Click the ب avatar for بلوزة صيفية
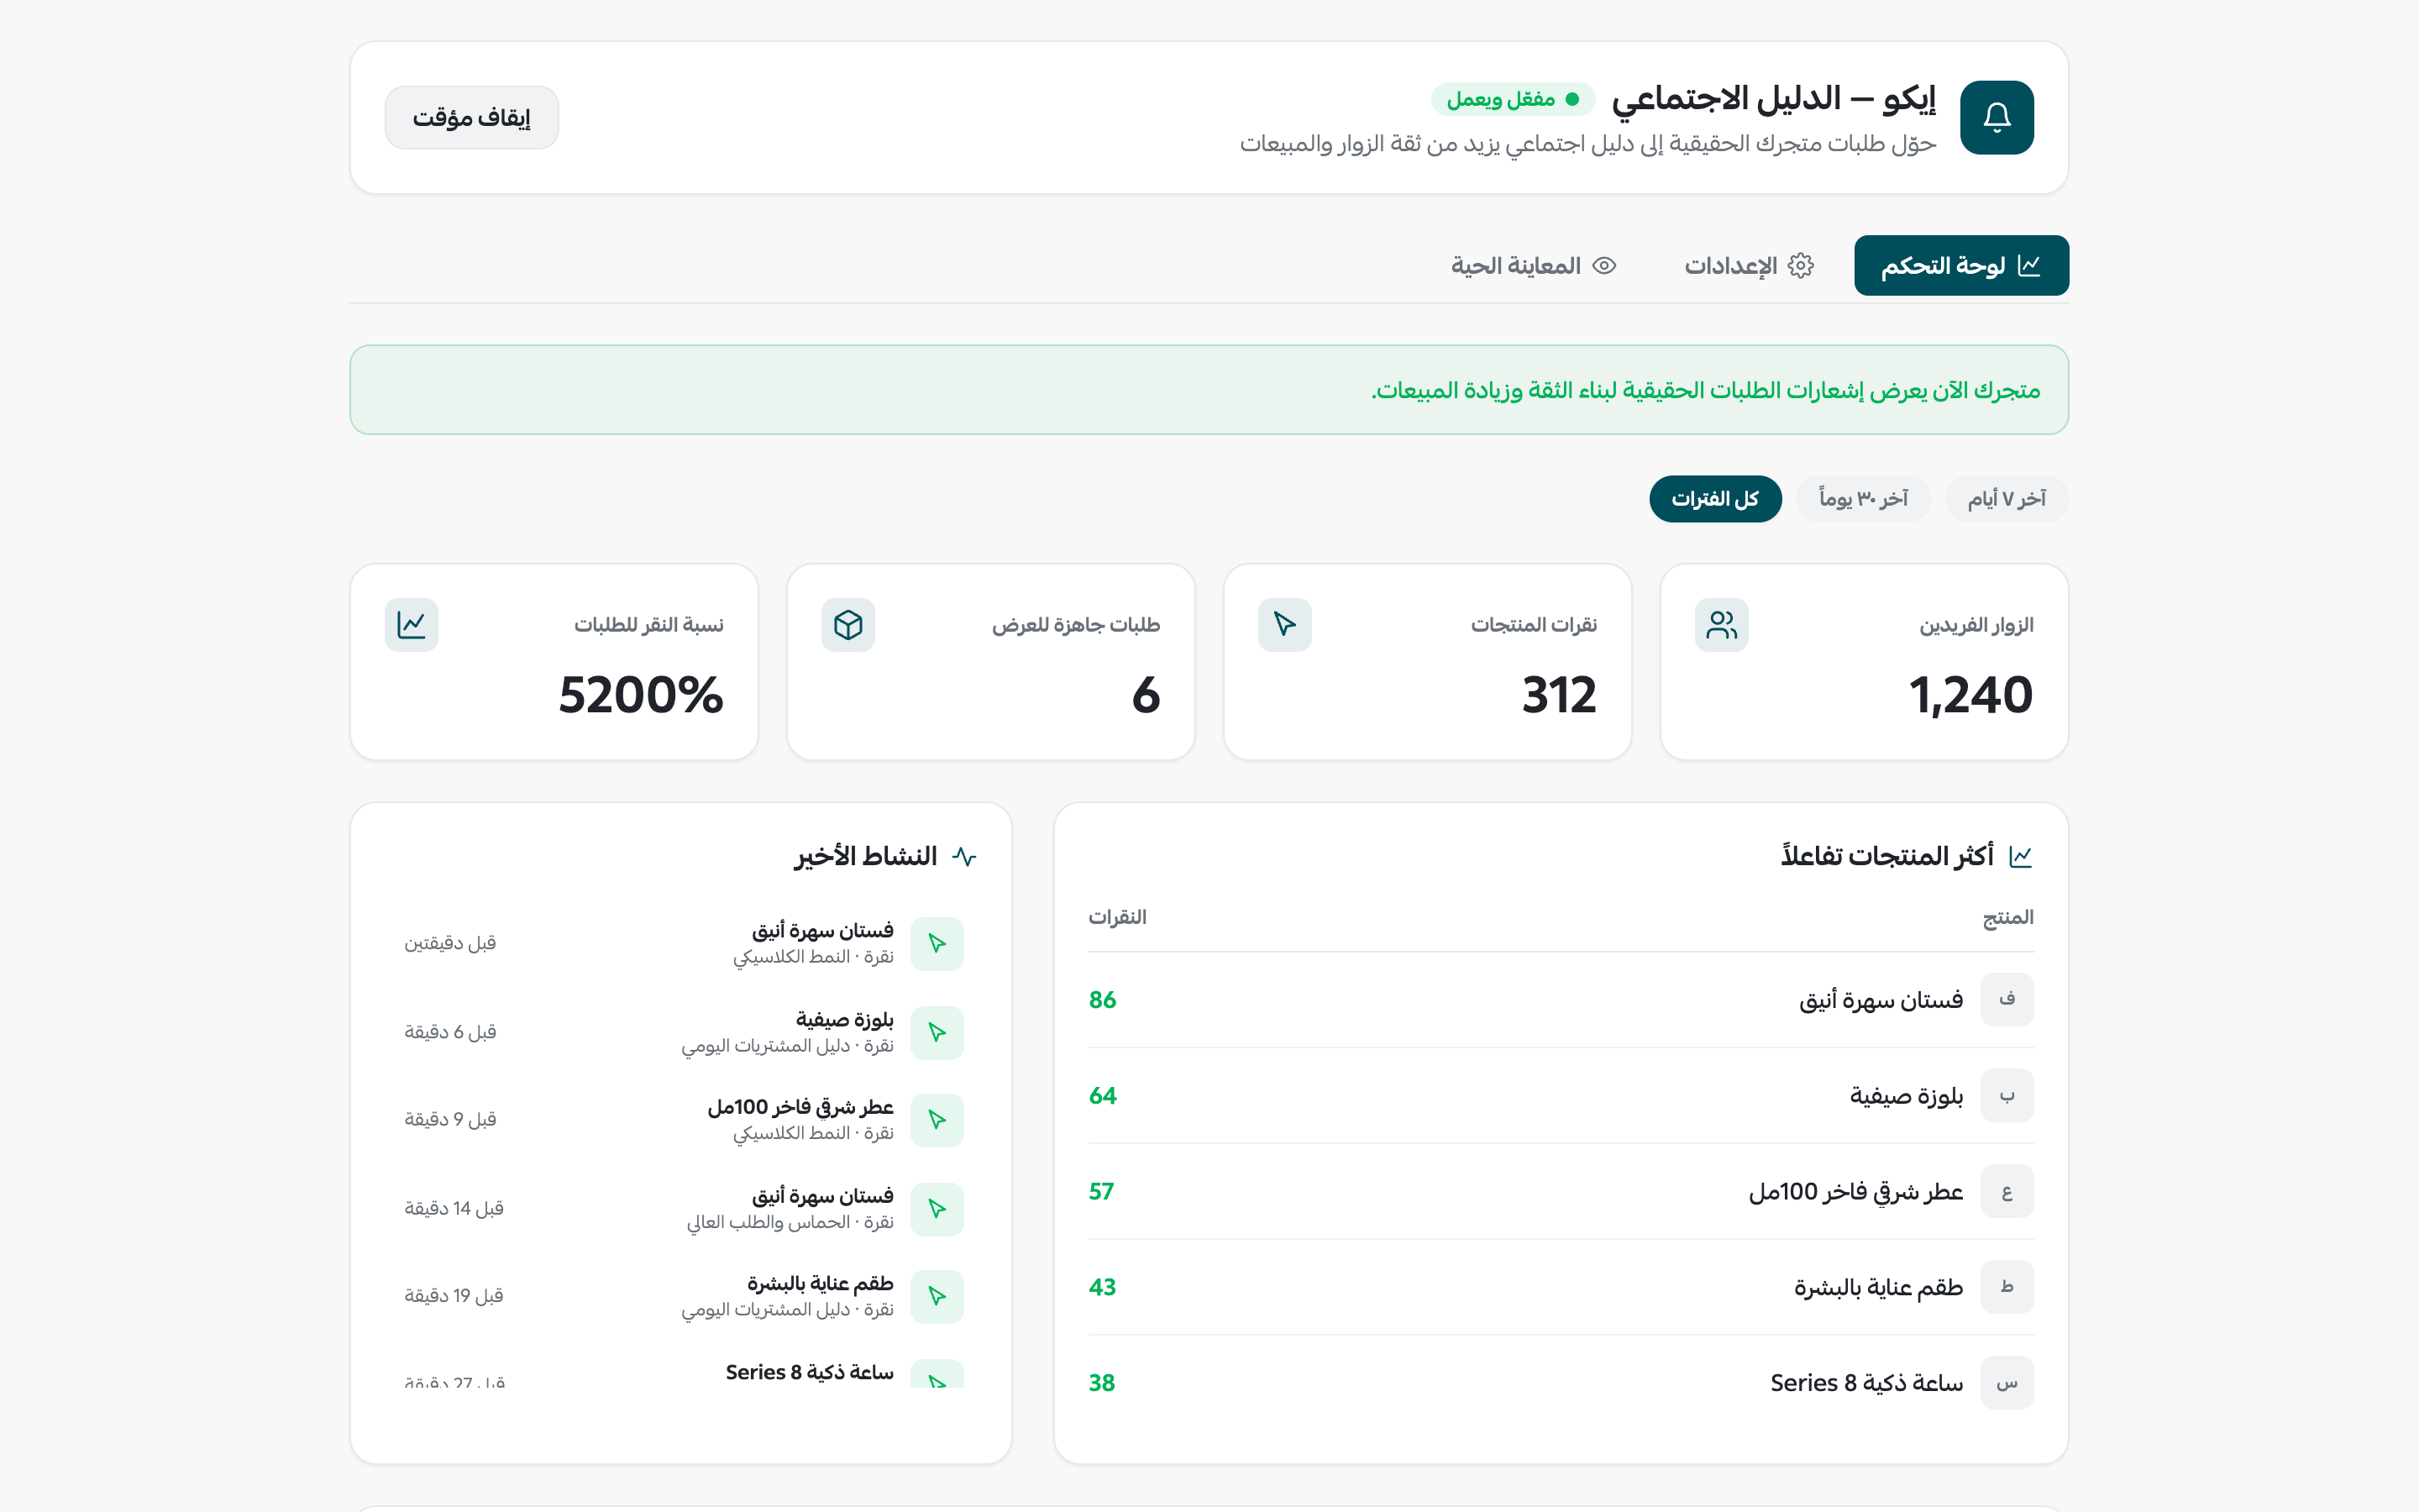Viewport: 2419px width, 1512px height. (2006, 1096)
